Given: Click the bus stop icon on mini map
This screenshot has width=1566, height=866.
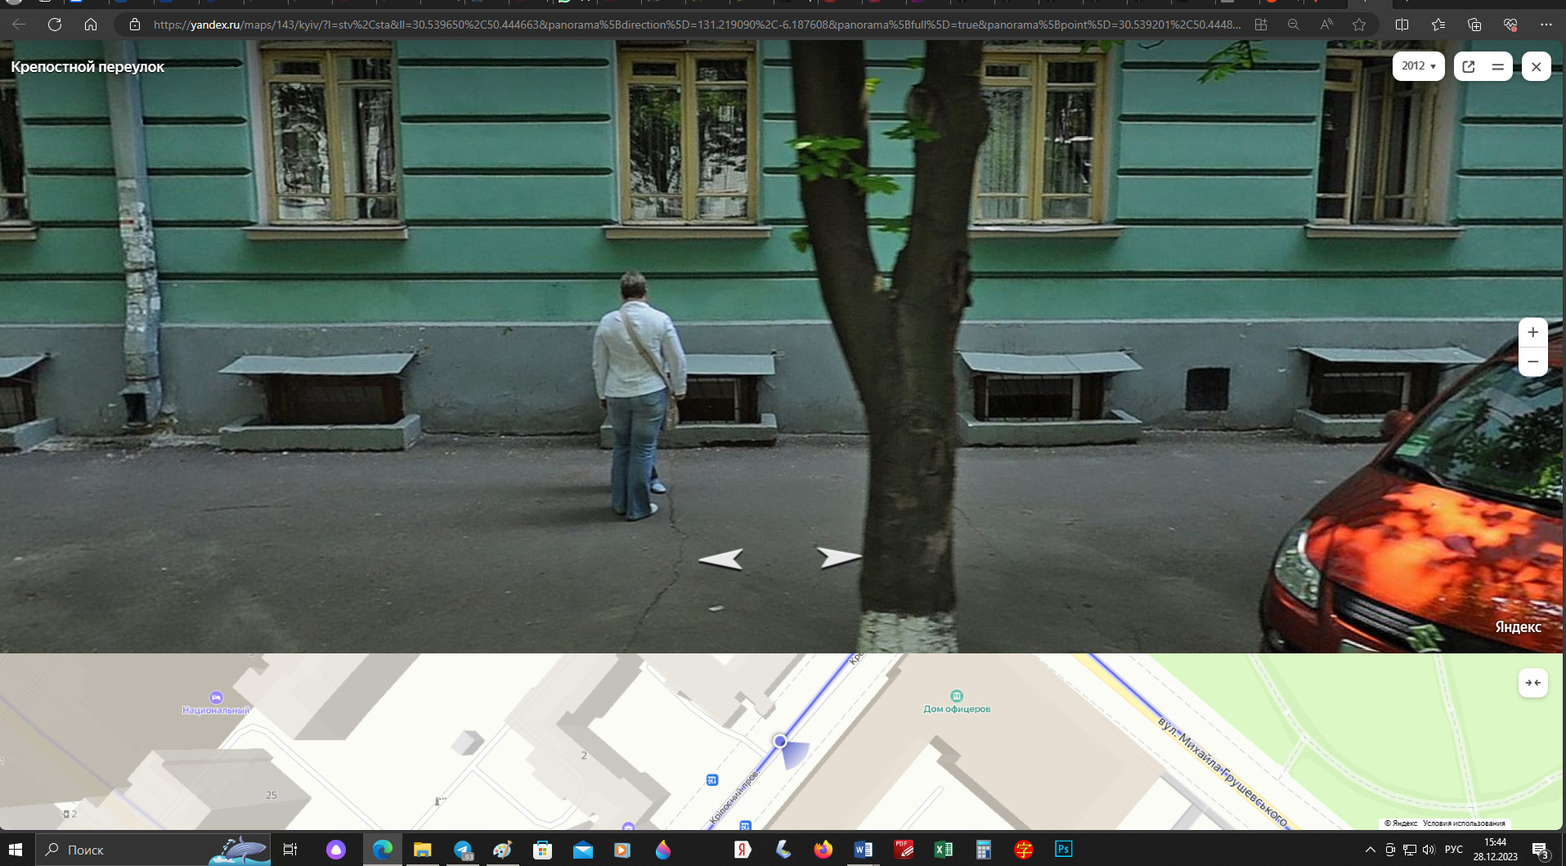Looking at the screenshot, I should 712,779.
